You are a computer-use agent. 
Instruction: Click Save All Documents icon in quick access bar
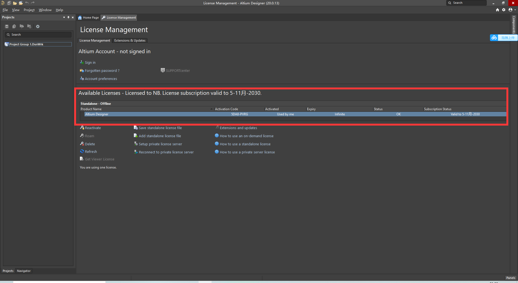click(x=9, y=3)
